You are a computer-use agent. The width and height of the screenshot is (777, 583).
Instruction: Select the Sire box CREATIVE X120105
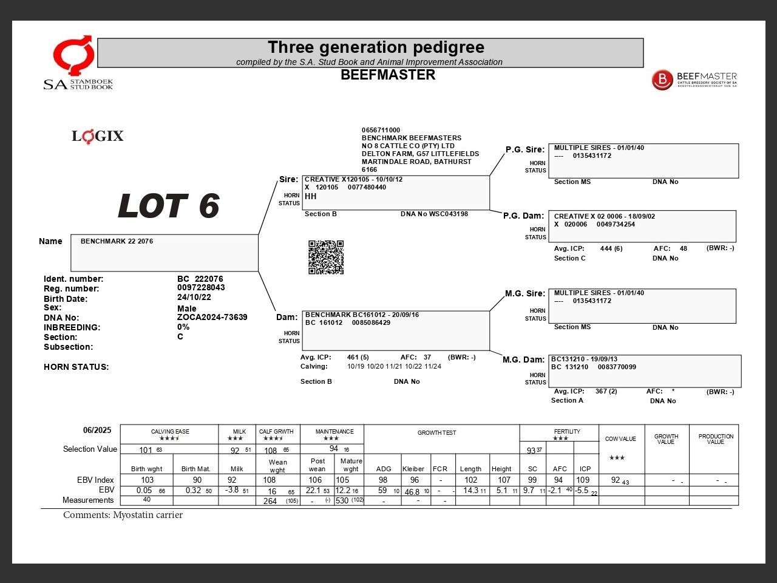tap(396, 193)
